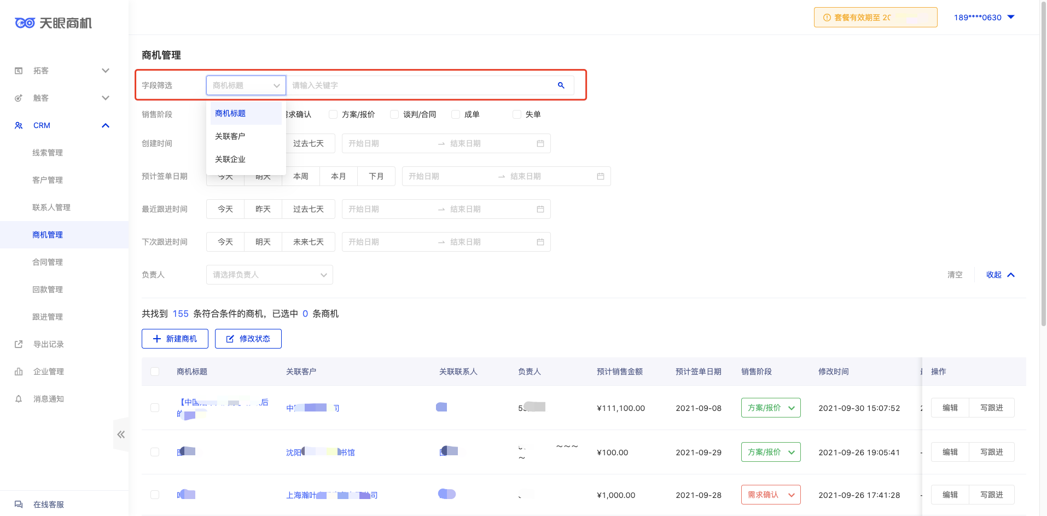Open 回款管理 in sidebar
The width and height of the screenshot is (1047, 516).
(x=48, y=289)
